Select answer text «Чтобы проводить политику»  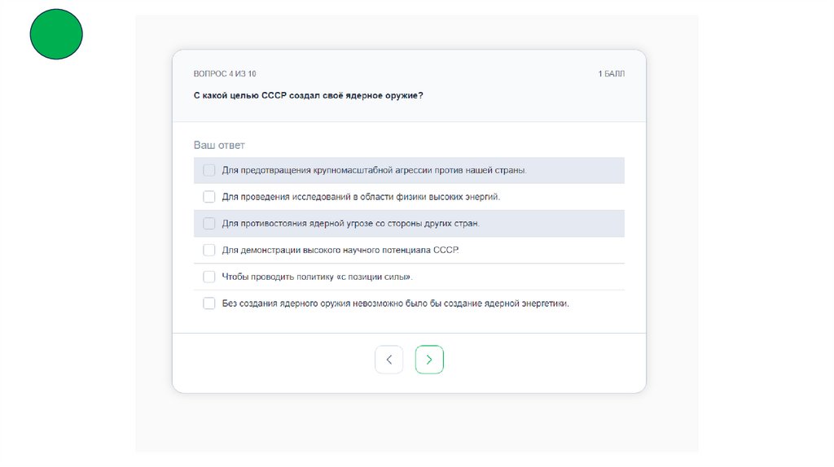click(317, 277)
